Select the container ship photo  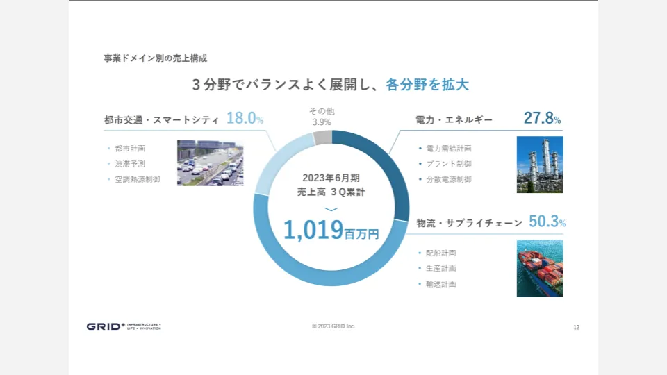click(540, 269)
